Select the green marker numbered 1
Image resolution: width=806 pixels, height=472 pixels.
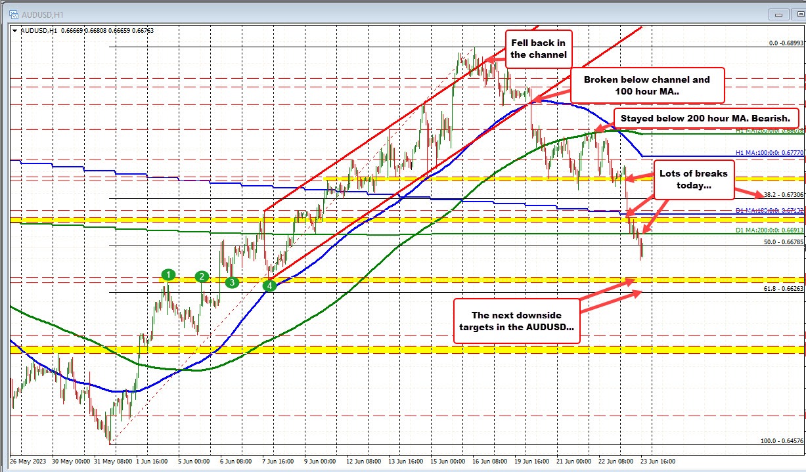169,274
